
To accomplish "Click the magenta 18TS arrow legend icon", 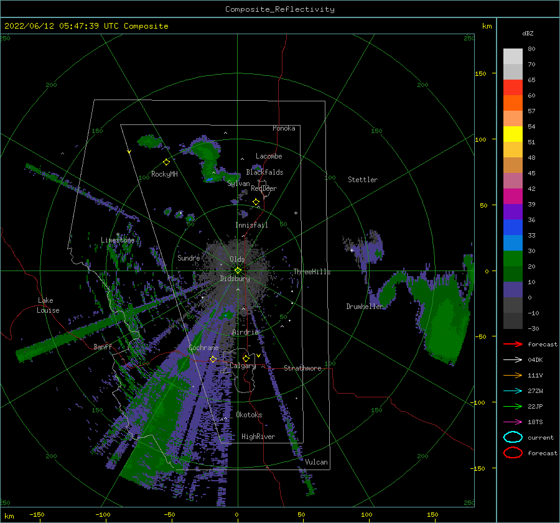I will [x=513, y=422].
